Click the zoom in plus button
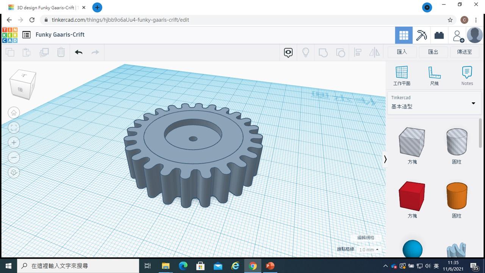Viewport: 485px width, 273px height. 14,143
